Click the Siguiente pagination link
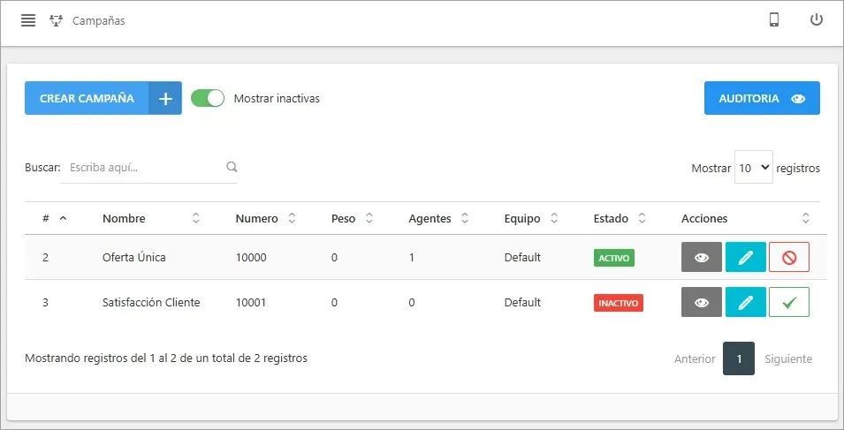The width and height of the screenshot is (844, 430). [788, 358]
